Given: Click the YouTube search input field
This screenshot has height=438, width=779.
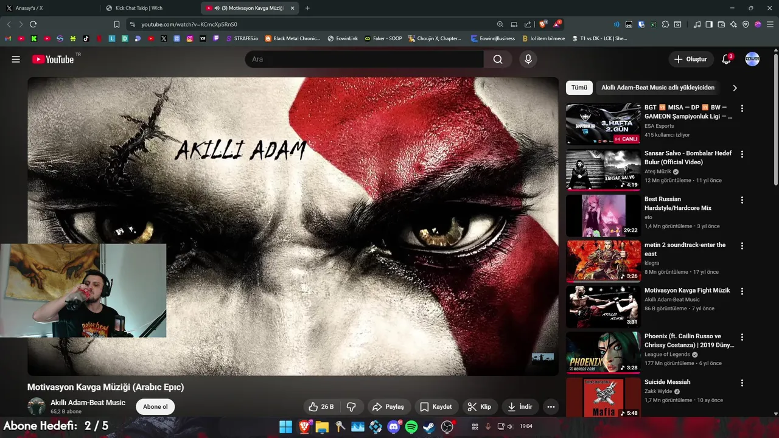Looking at the screenshot, I should pos(364,59).
